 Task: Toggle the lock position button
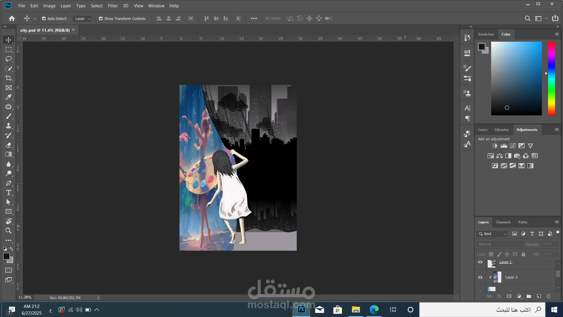(x=507, y=254)
